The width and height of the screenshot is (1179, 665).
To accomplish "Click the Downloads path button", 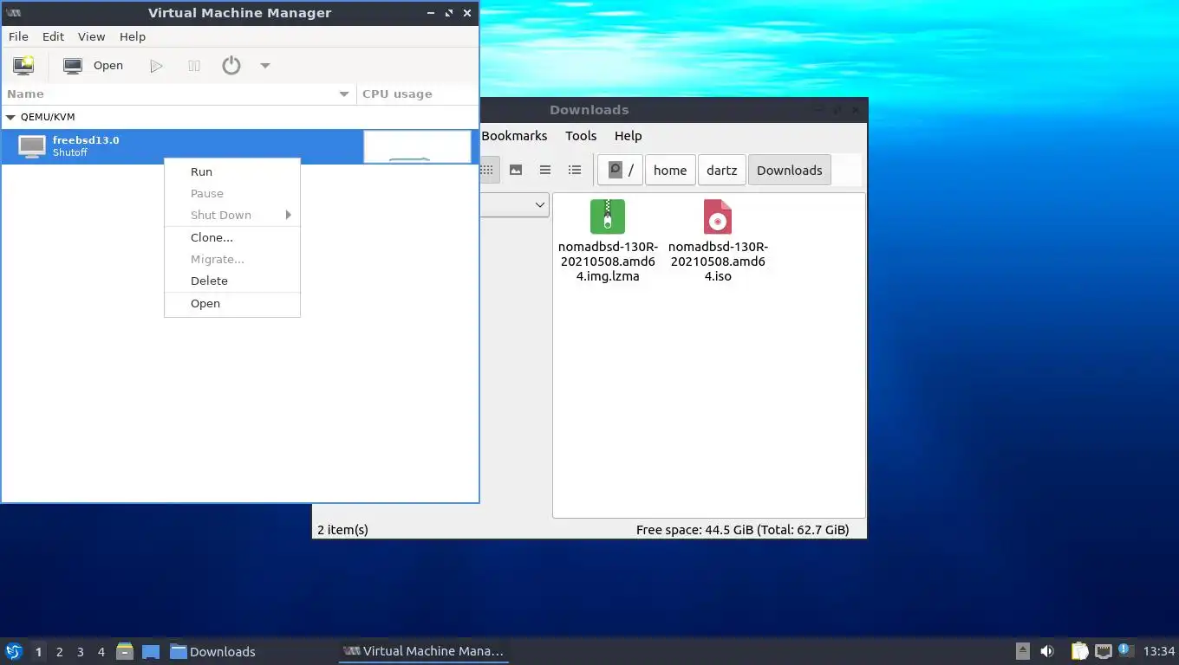I will coord(789,170).
